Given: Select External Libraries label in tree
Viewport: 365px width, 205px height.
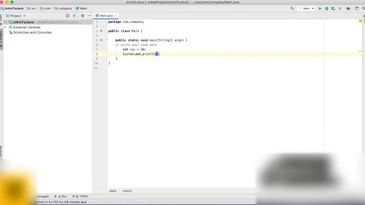Looking at the screenshot, I should coord(27,27).
